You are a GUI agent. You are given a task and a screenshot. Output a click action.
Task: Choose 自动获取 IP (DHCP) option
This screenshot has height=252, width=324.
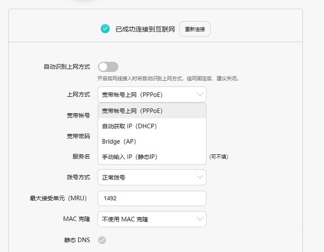(130, 126)
